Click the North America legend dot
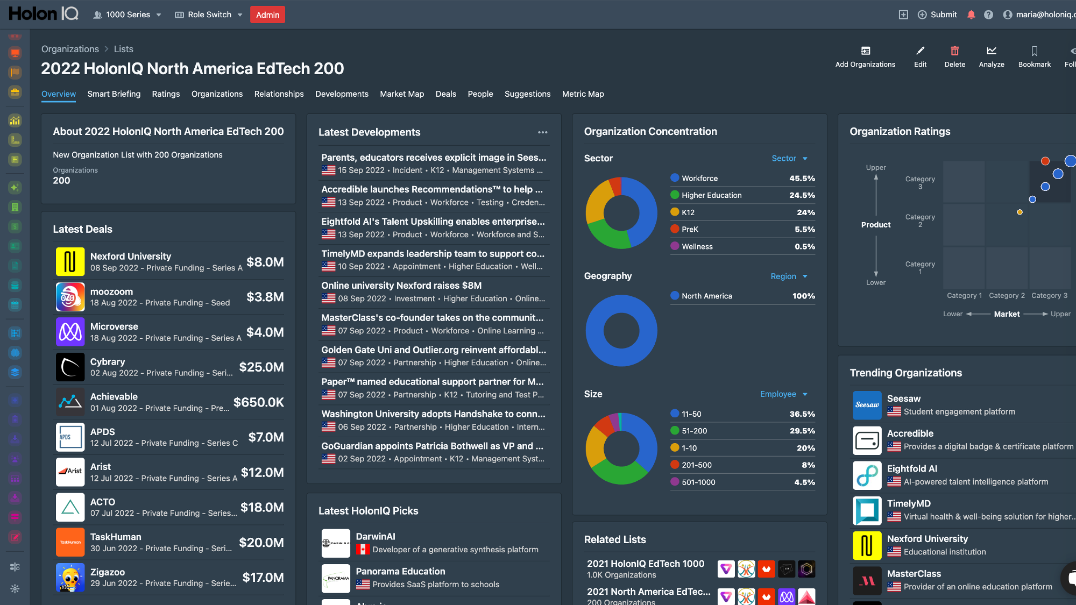This screenshot has width=1076, height=605. pyautogui.click(x=675, y=295)
